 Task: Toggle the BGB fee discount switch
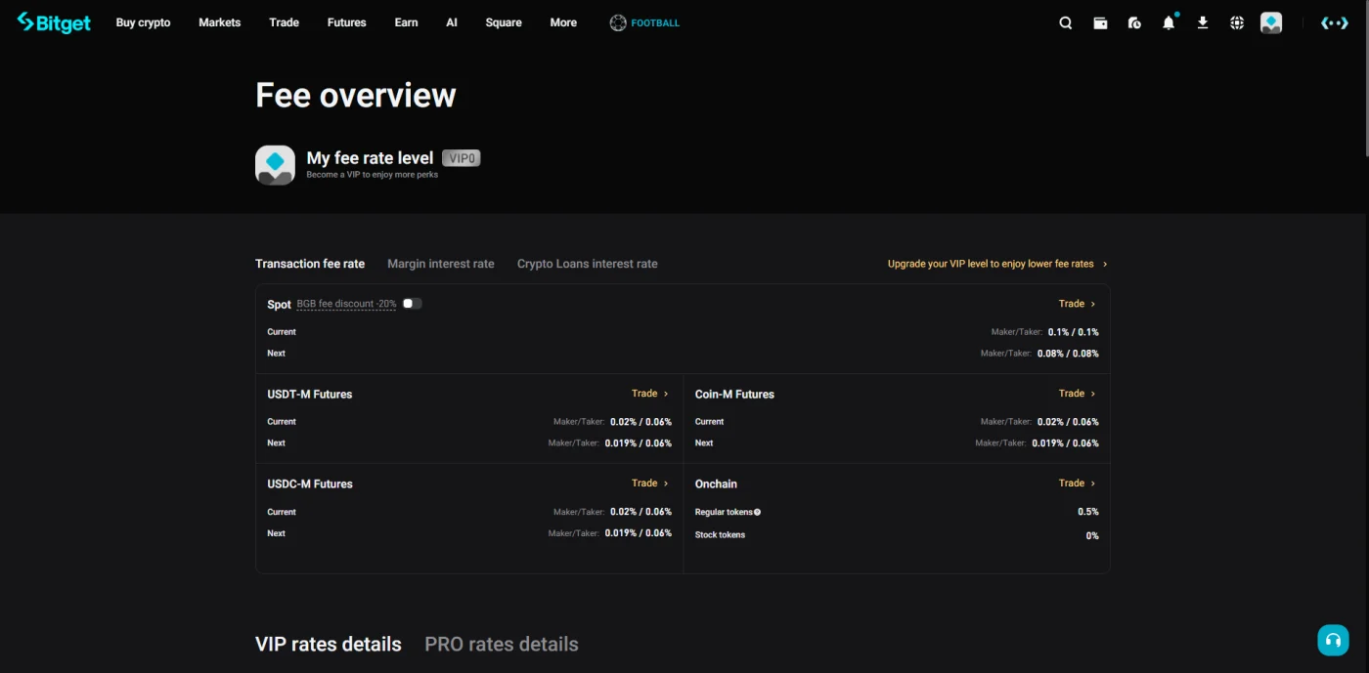pos(413,304)
